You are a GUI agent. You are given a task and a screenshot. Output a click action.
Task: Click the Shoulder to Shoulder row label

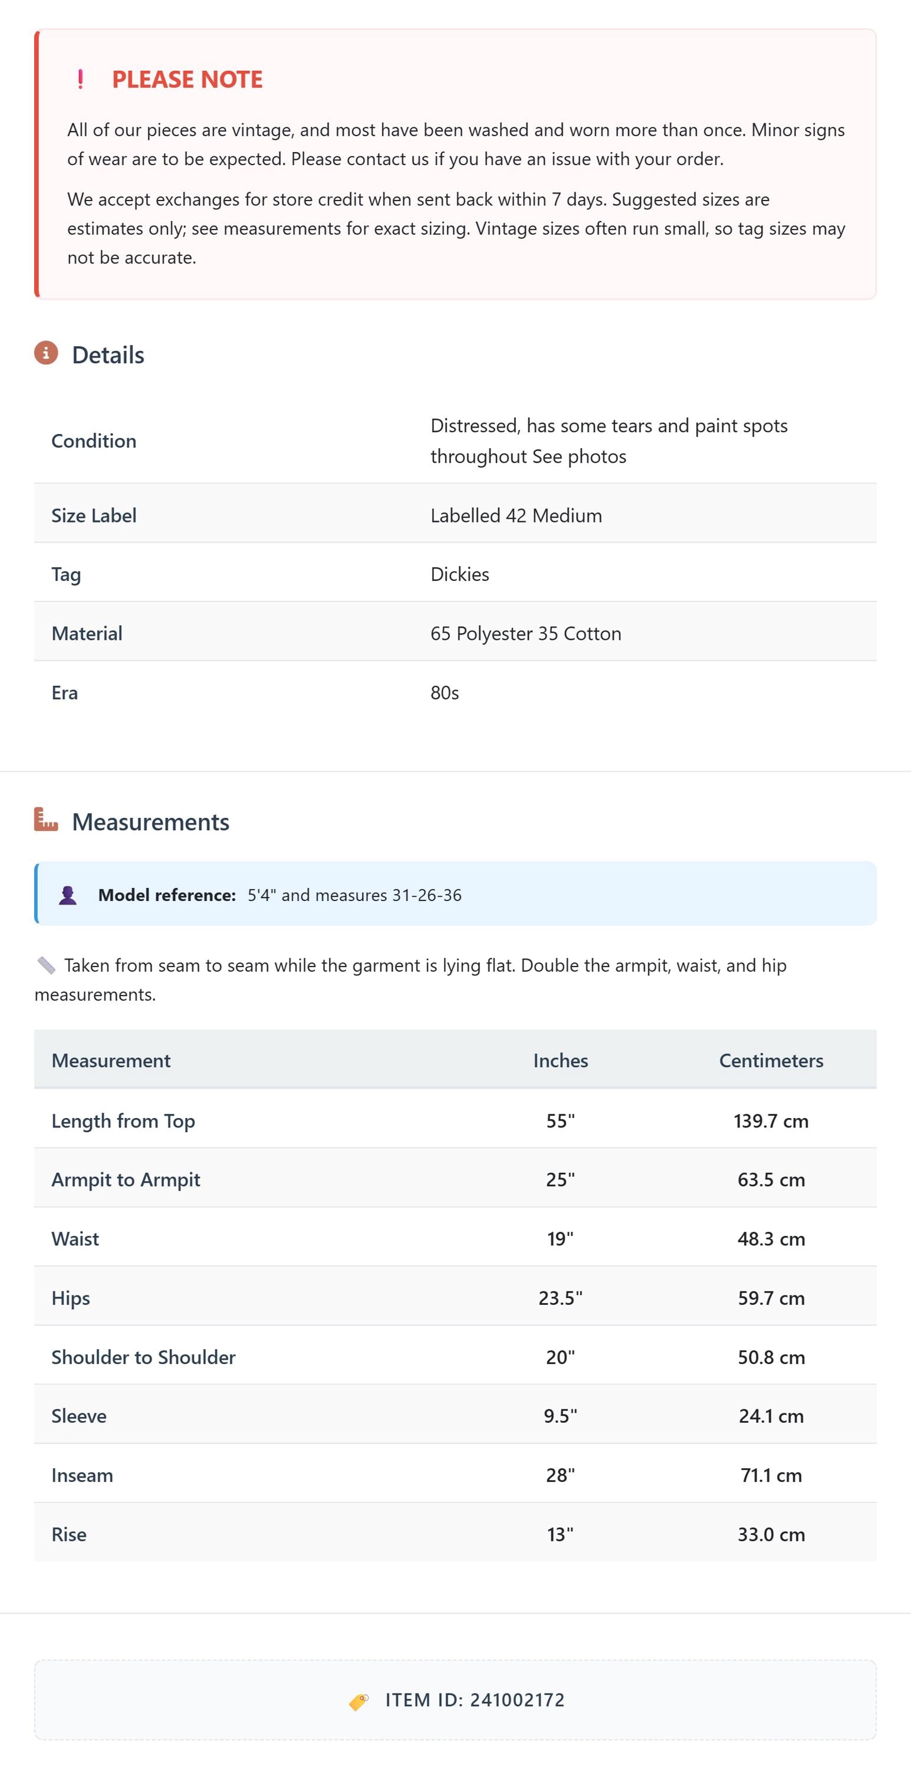(143, 1357)
